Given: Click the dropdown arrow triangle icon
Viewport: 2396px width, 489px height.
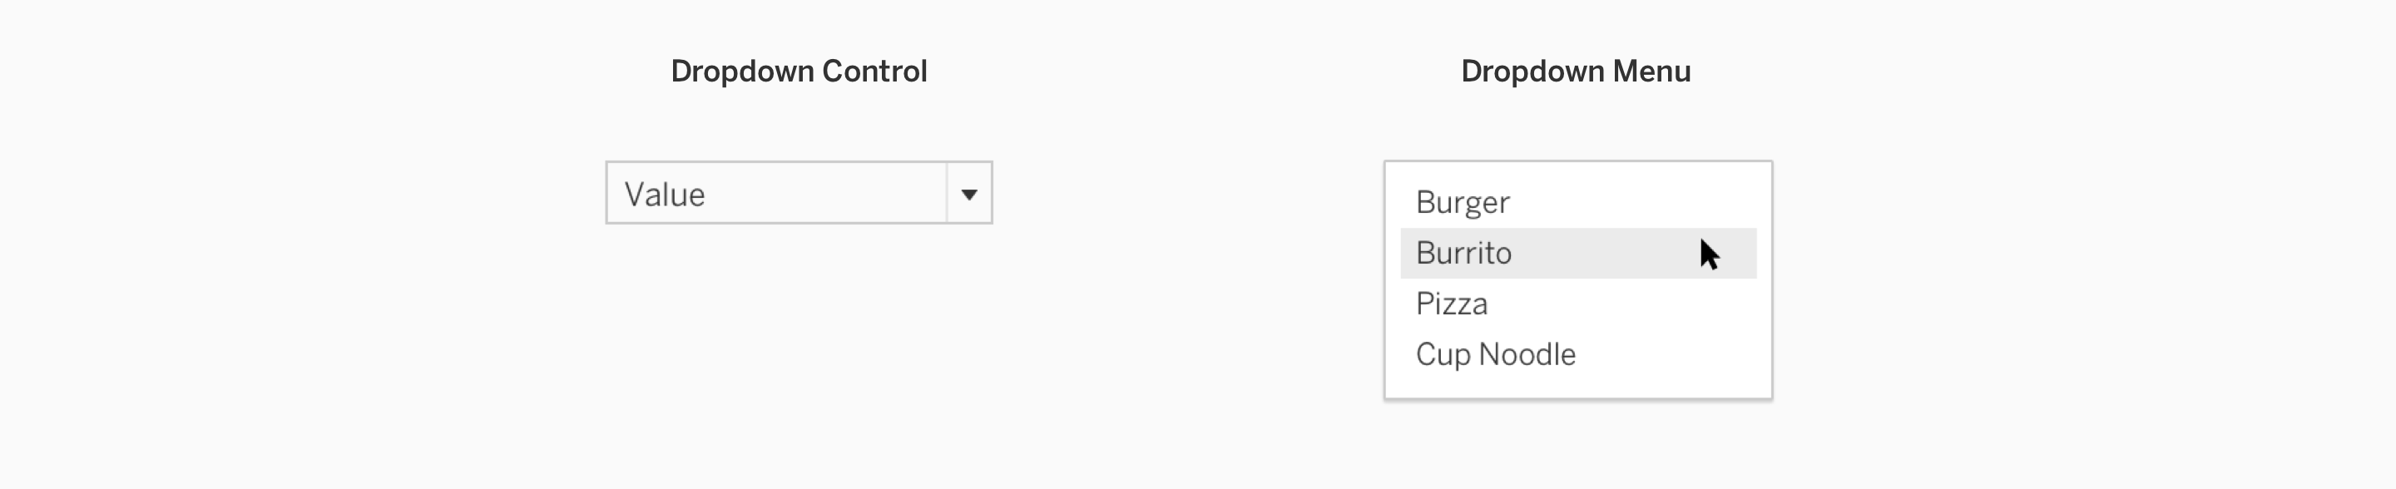Looking at the screenshot, I should pyautogui.click(x=969, y=195).
